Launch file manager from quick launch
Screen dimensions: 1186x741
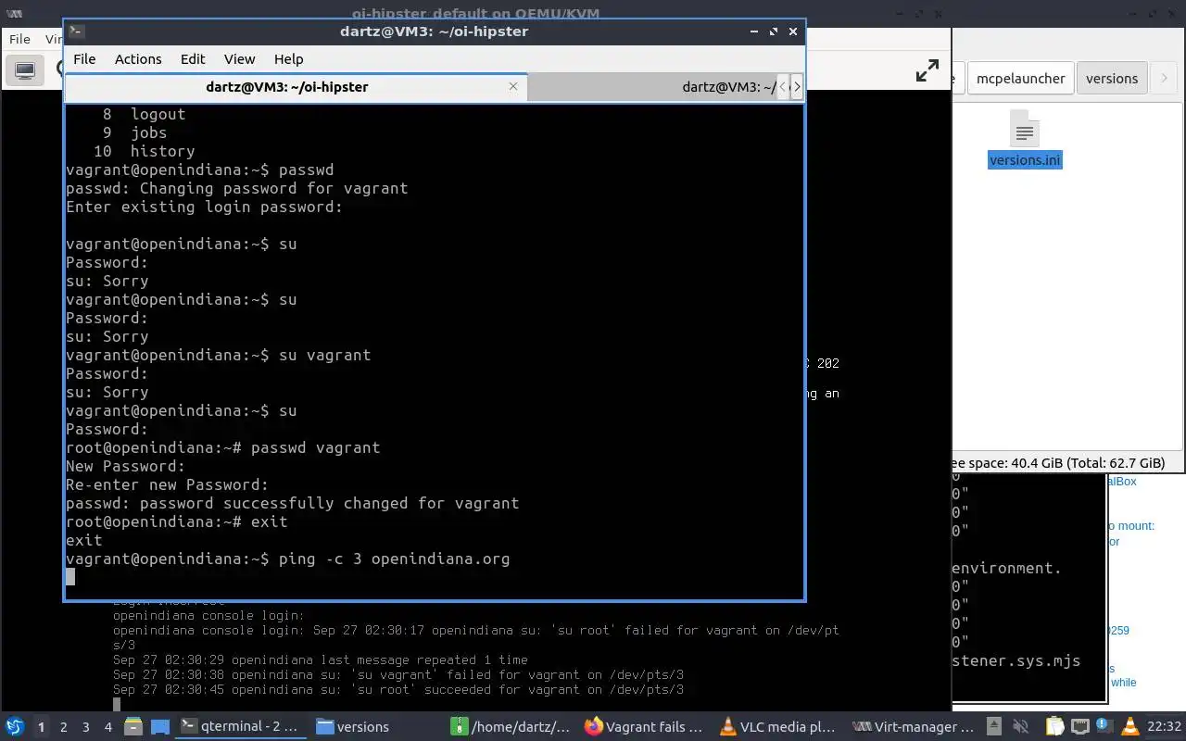[132, 726]
